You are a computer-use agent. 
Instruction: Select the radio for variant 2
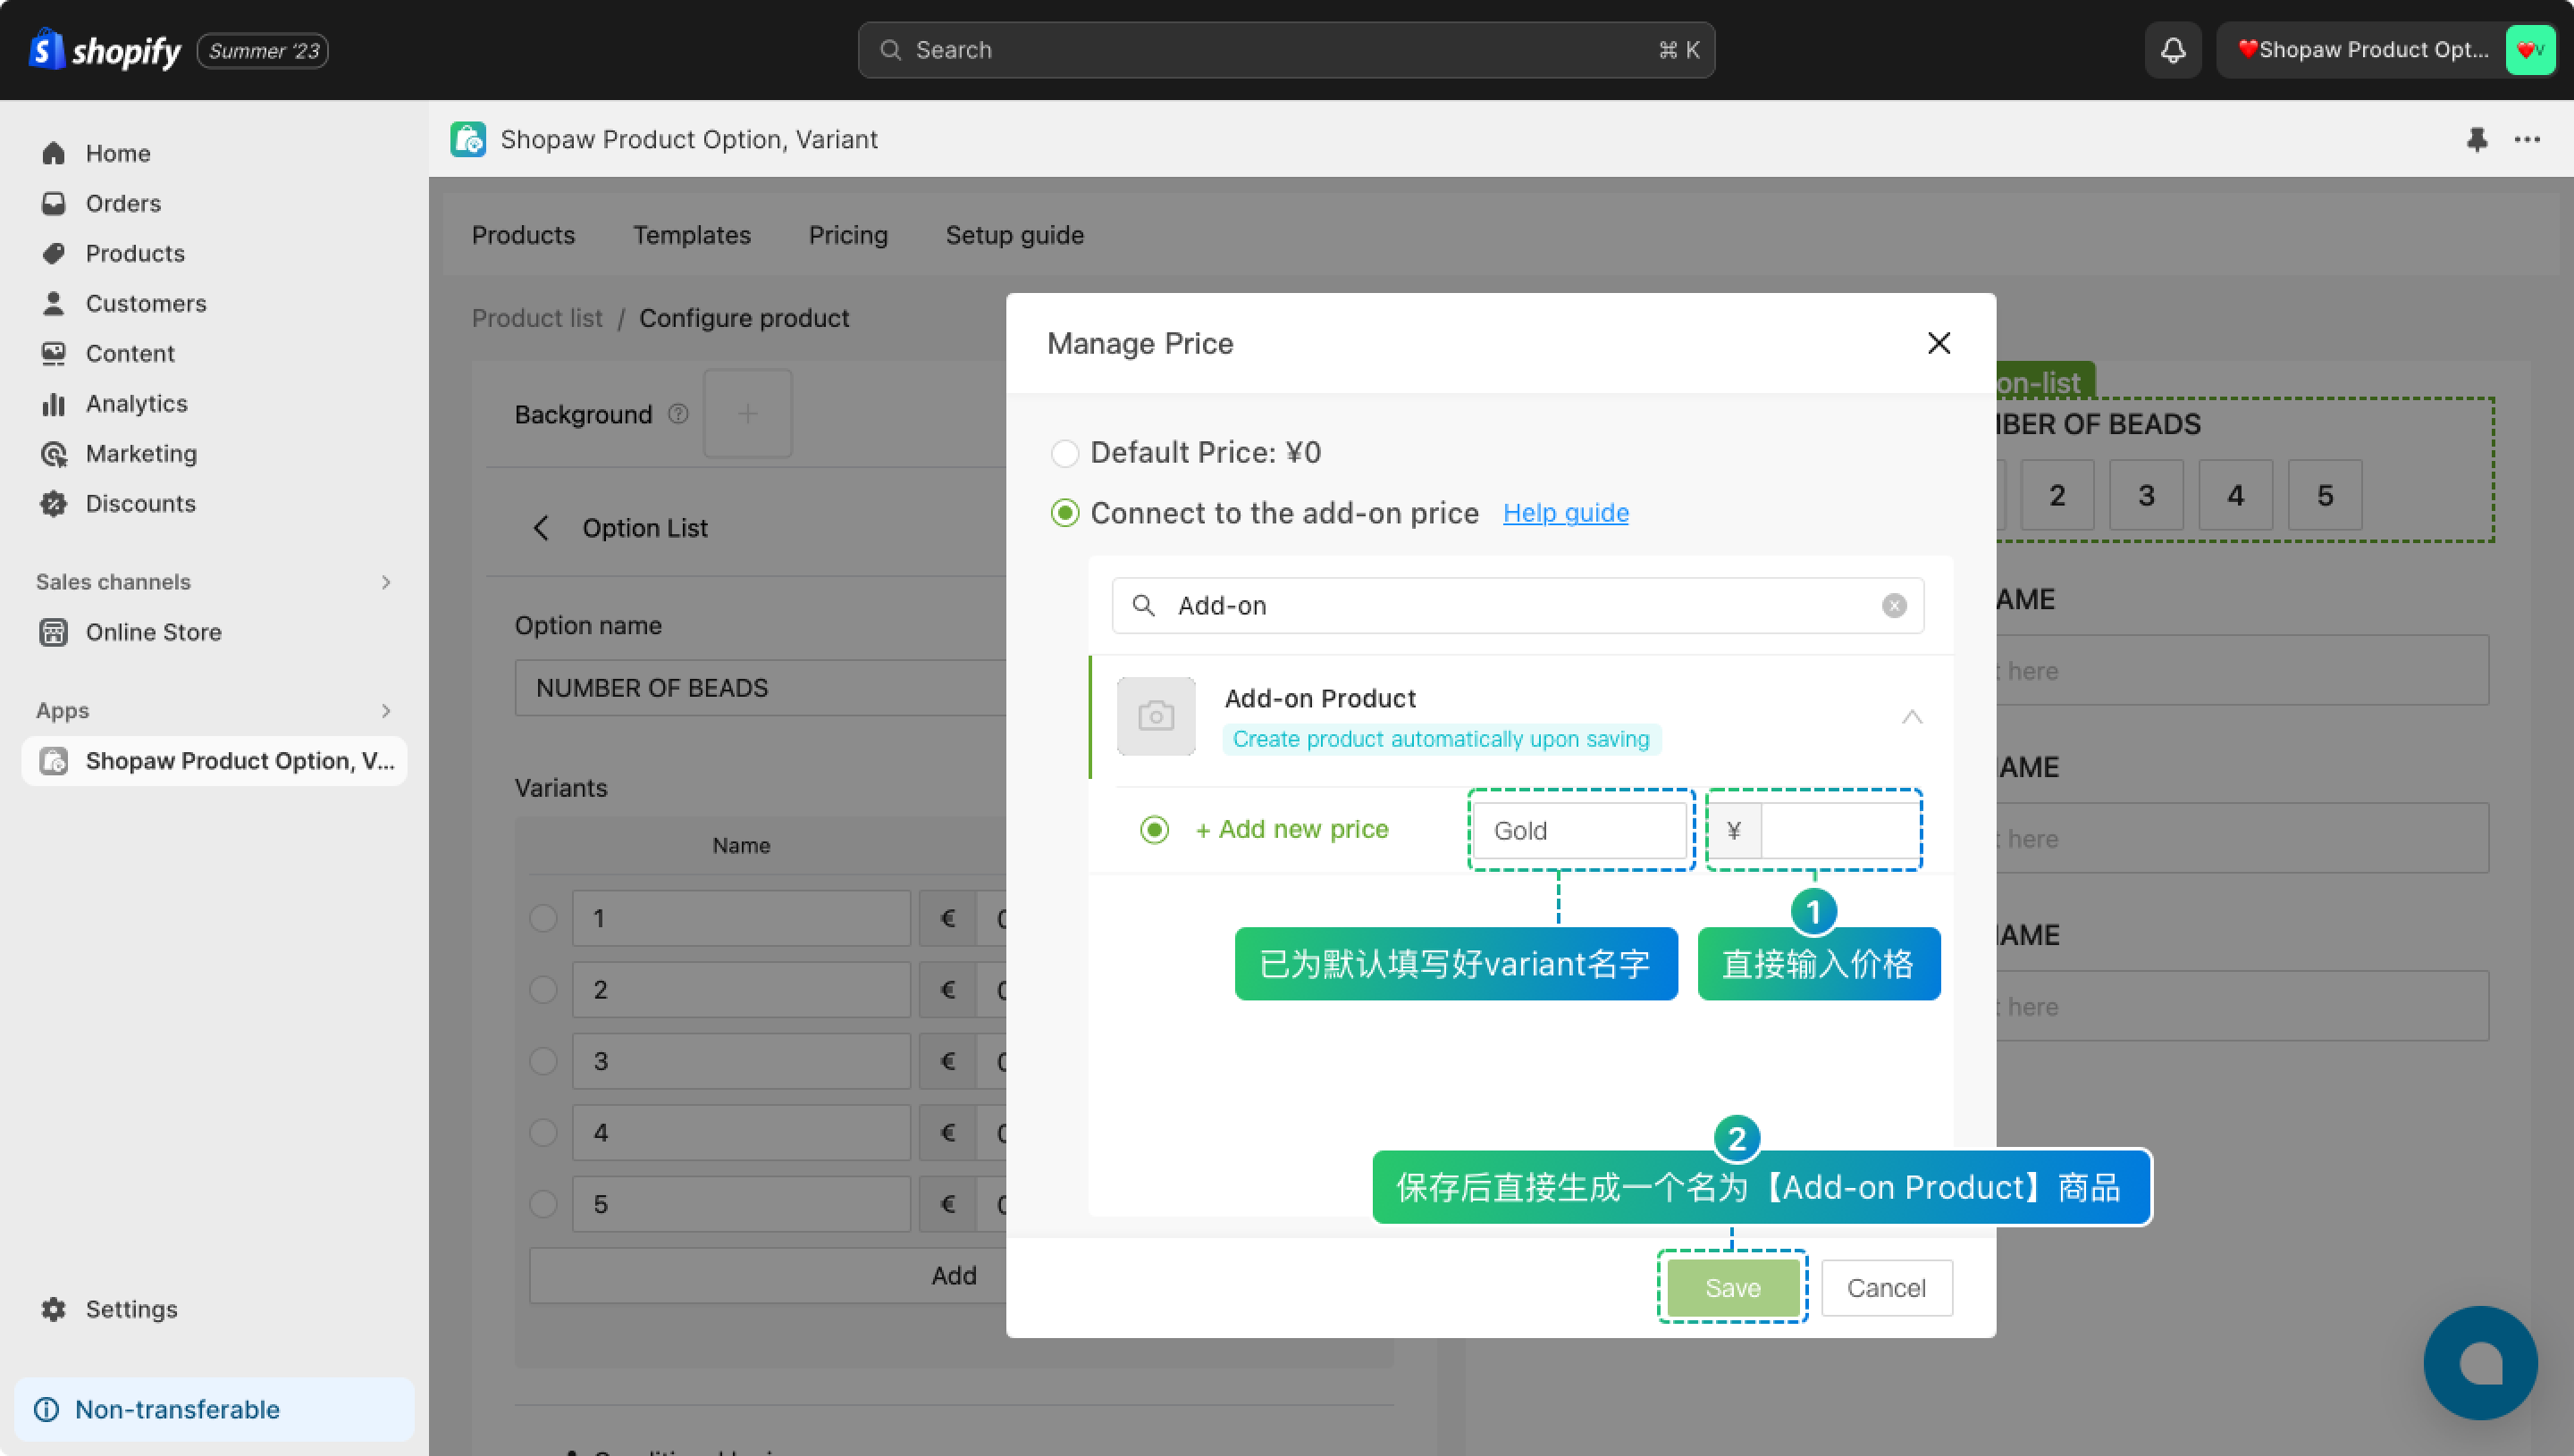pyautogui.click(x=543, y=989)
